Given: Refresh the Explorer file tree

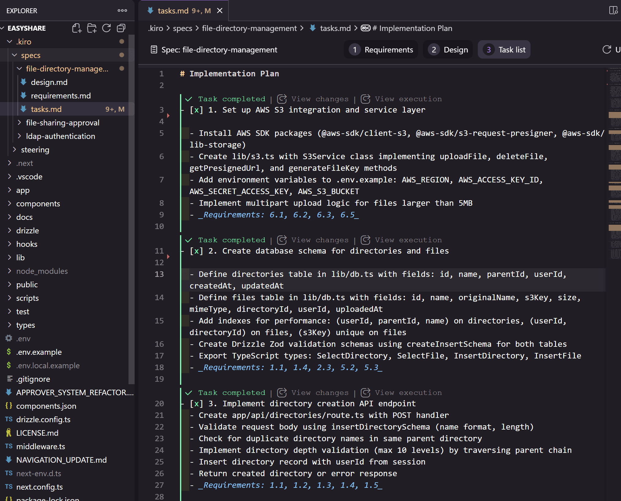Looking at the screenshot, I should pos(106,28).
